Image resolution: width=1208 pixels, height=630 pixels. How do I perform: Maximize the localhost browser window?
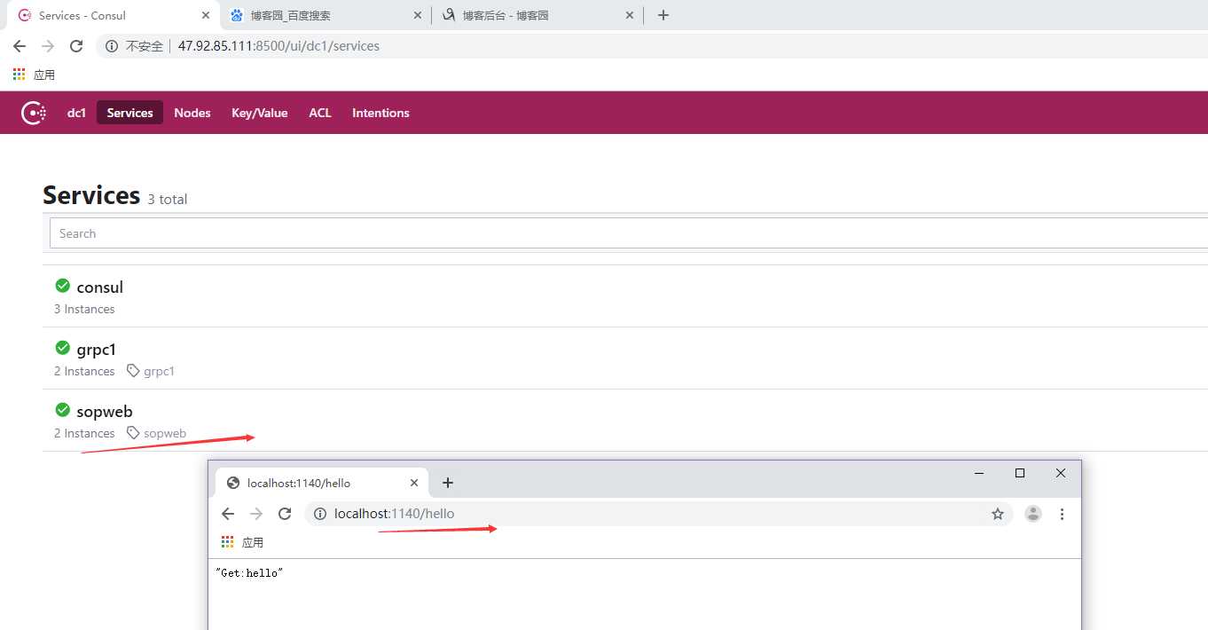(x=1020, y=474)
